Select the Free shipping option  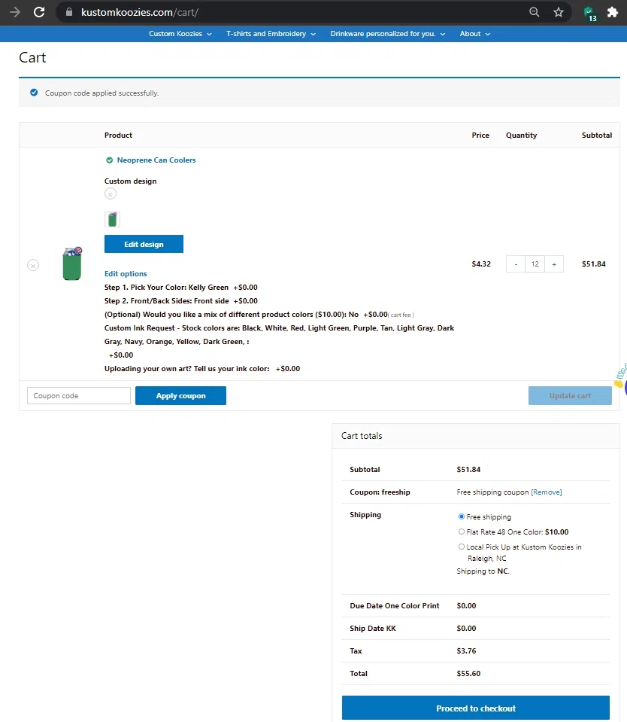click(x=461, y=516)
